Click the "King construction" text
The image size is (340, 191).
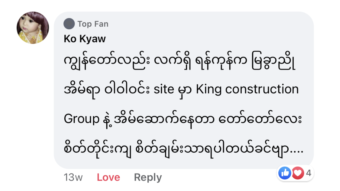click(247, 89)
